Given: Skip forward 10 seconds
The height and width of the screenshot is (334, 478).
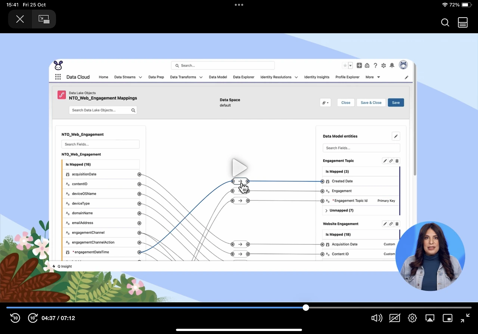Looking at the screenshot, I should pyautogui.click(x=33, y=318).
